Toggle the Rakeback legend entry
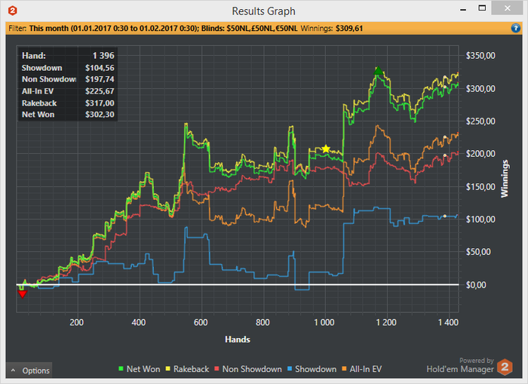The width and height of the screenshot is (528, 384). 187,369
